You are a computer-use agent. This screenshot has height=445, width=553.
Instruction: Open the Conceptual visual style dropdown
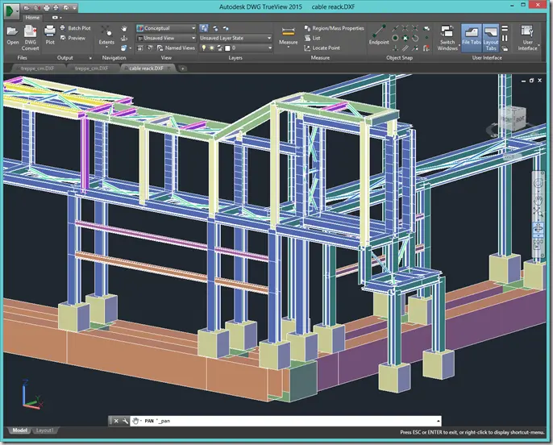166,28
